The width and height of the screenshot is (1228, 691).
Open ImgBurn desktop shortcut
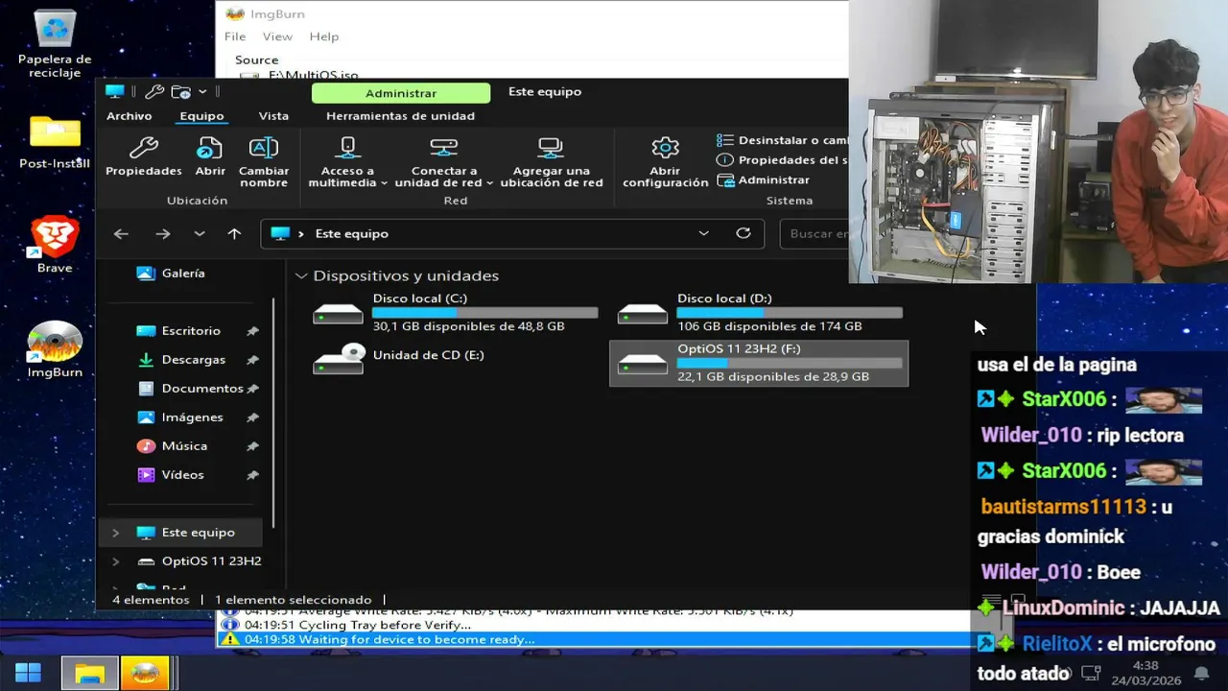click(x=55, y=350)
